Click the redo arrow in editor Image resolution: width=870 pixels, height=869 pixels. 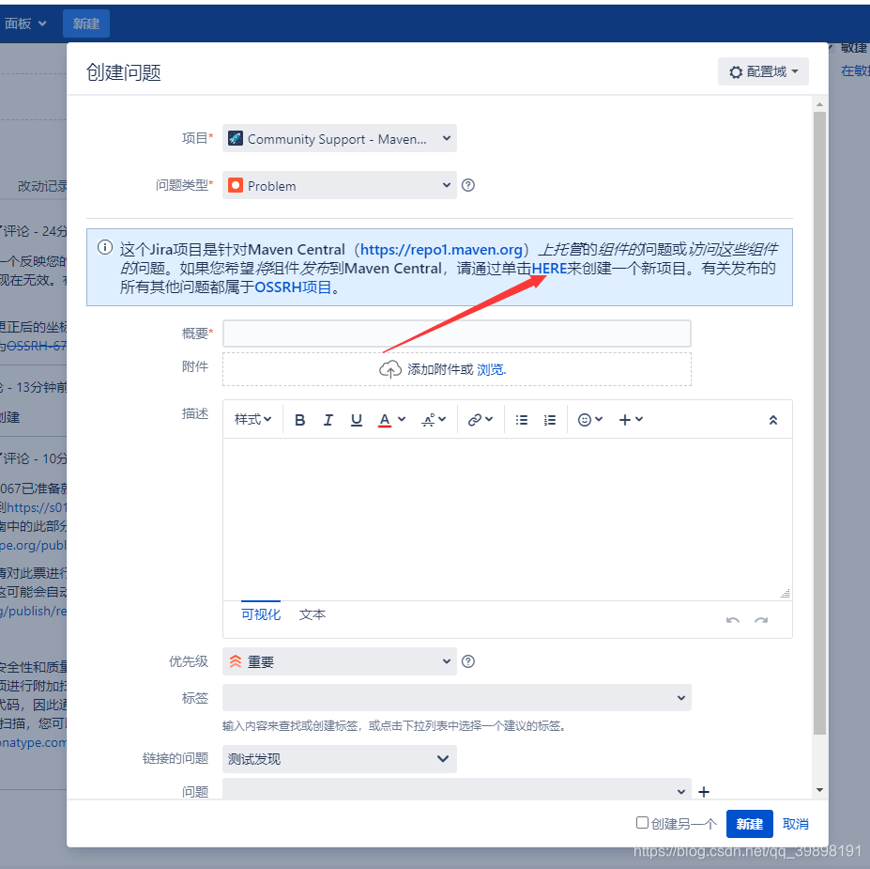point(761,620)
